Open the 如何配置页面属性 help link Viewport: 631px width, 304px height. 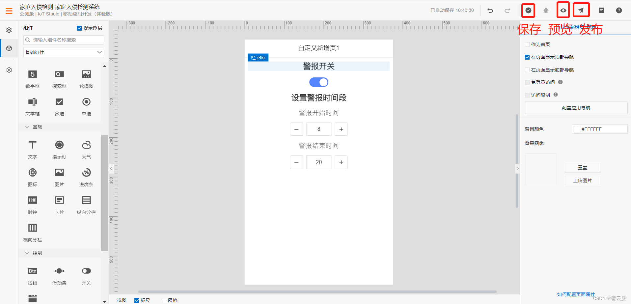click(576, 294)
